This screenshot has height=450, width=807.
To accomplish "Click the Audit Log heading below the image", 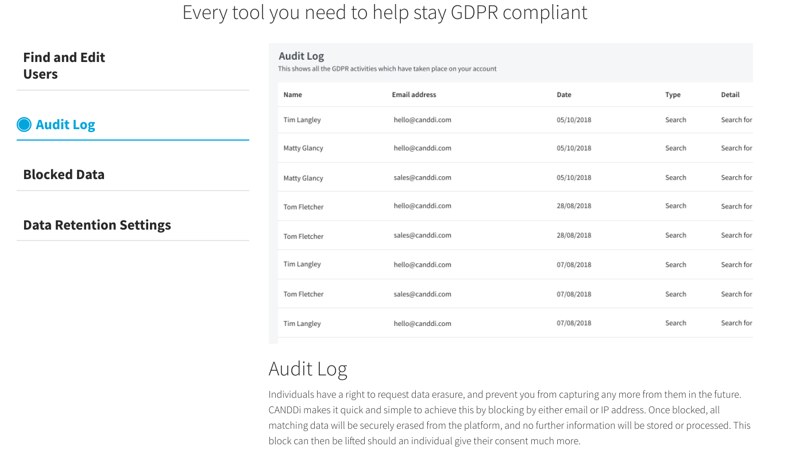I will (308, 369).
